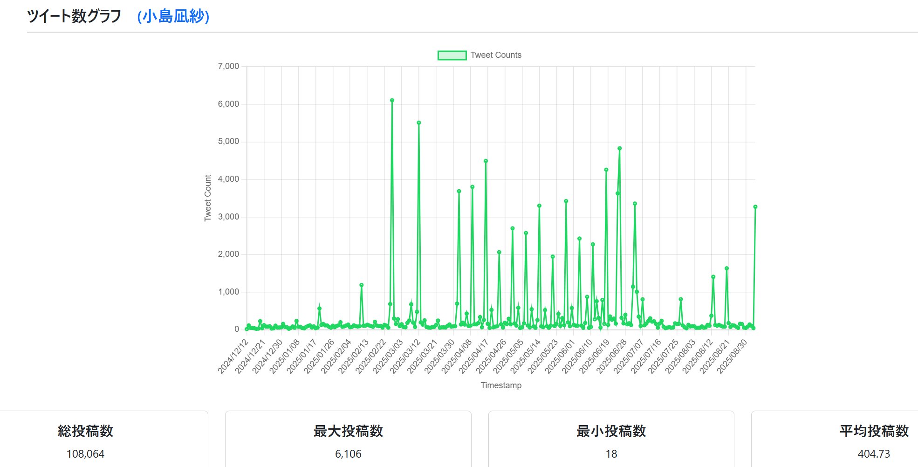Select the highest data point above 6,000
Image resolution: width=918 pixels, height=467 pixels.
[x=392, y=100]
